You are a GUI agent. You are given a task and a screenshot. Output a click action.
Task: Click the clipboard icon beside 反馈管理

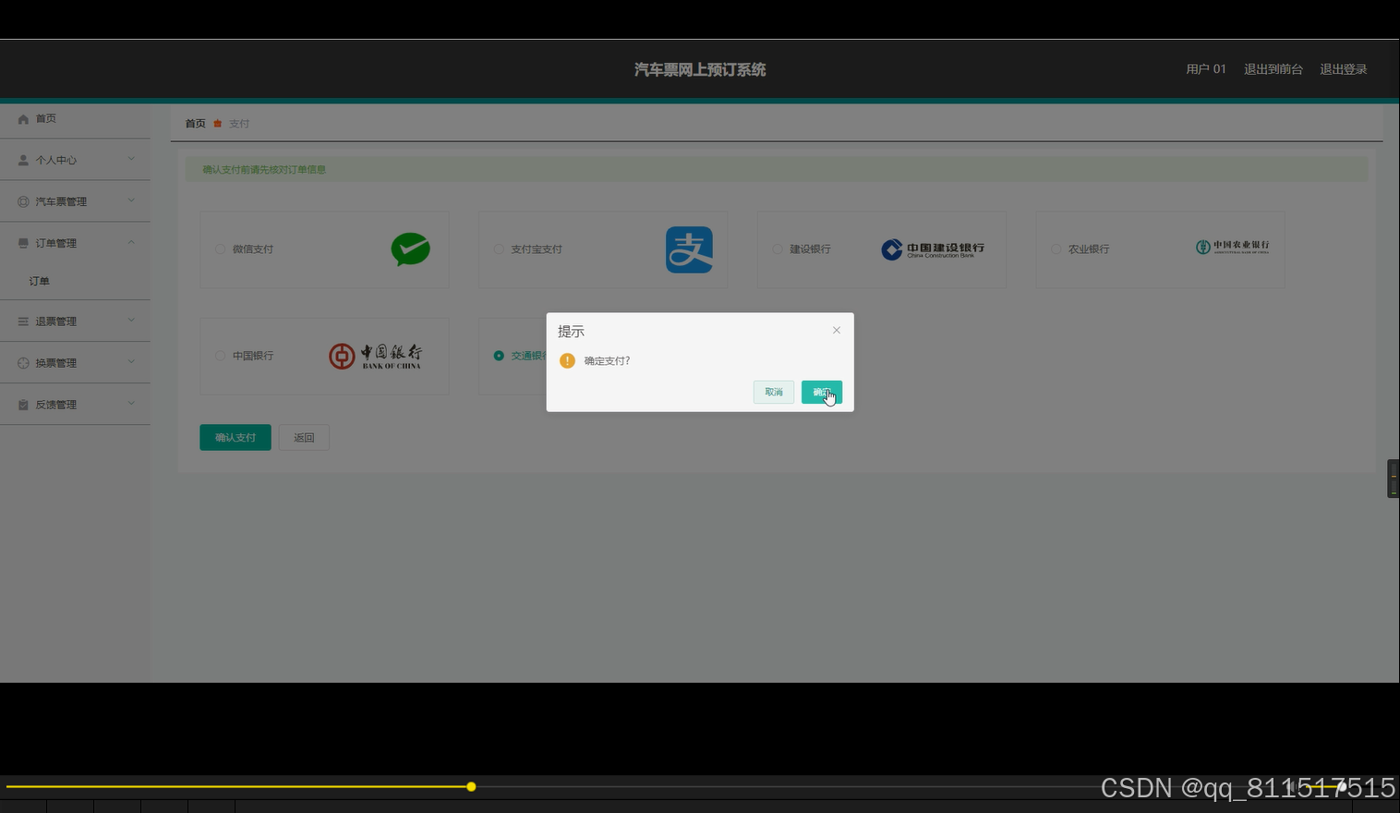click(x=23, y=405)
